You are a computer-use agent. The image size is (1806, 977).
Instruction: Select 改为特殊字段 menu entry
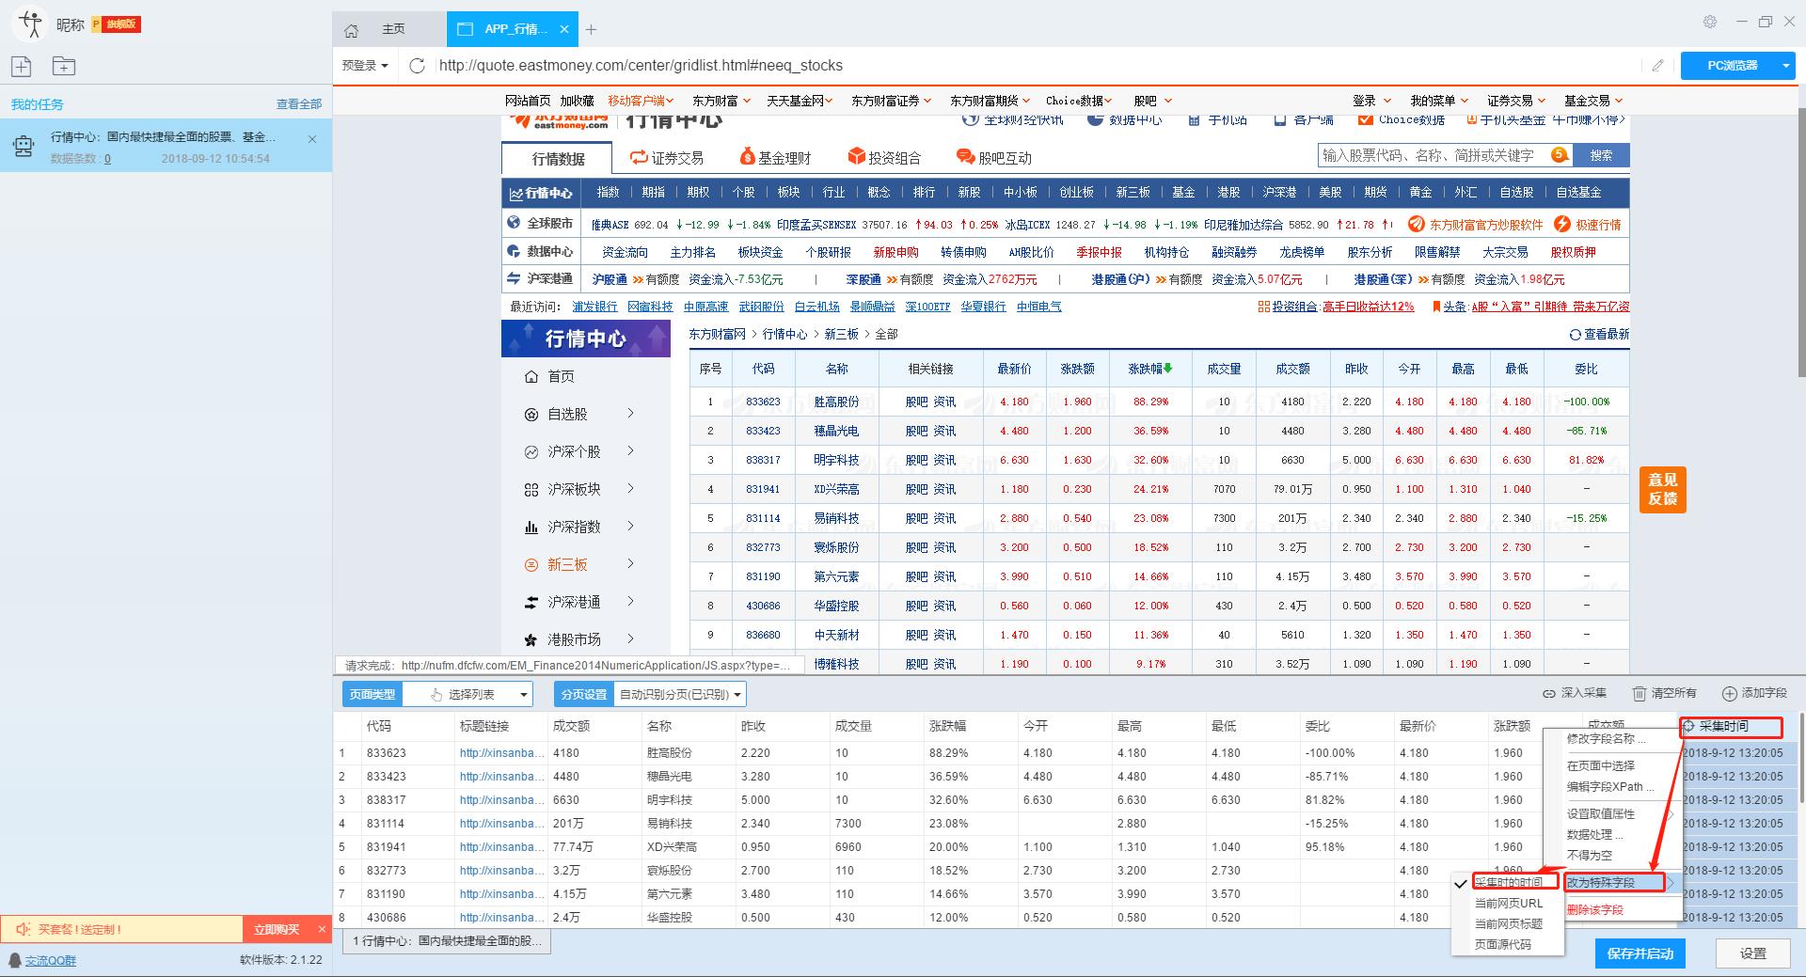(1615, 883)
